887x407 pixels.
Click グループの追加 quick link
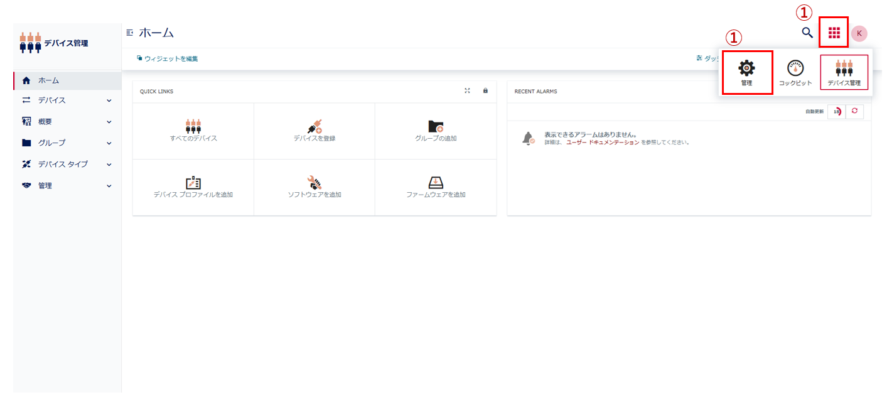(x=436, y=131)
